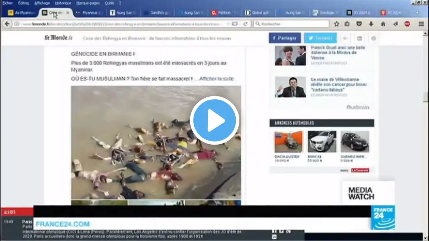Open the Firefox hamburger menu
429x241 pixels.
[x=421, y=24]
